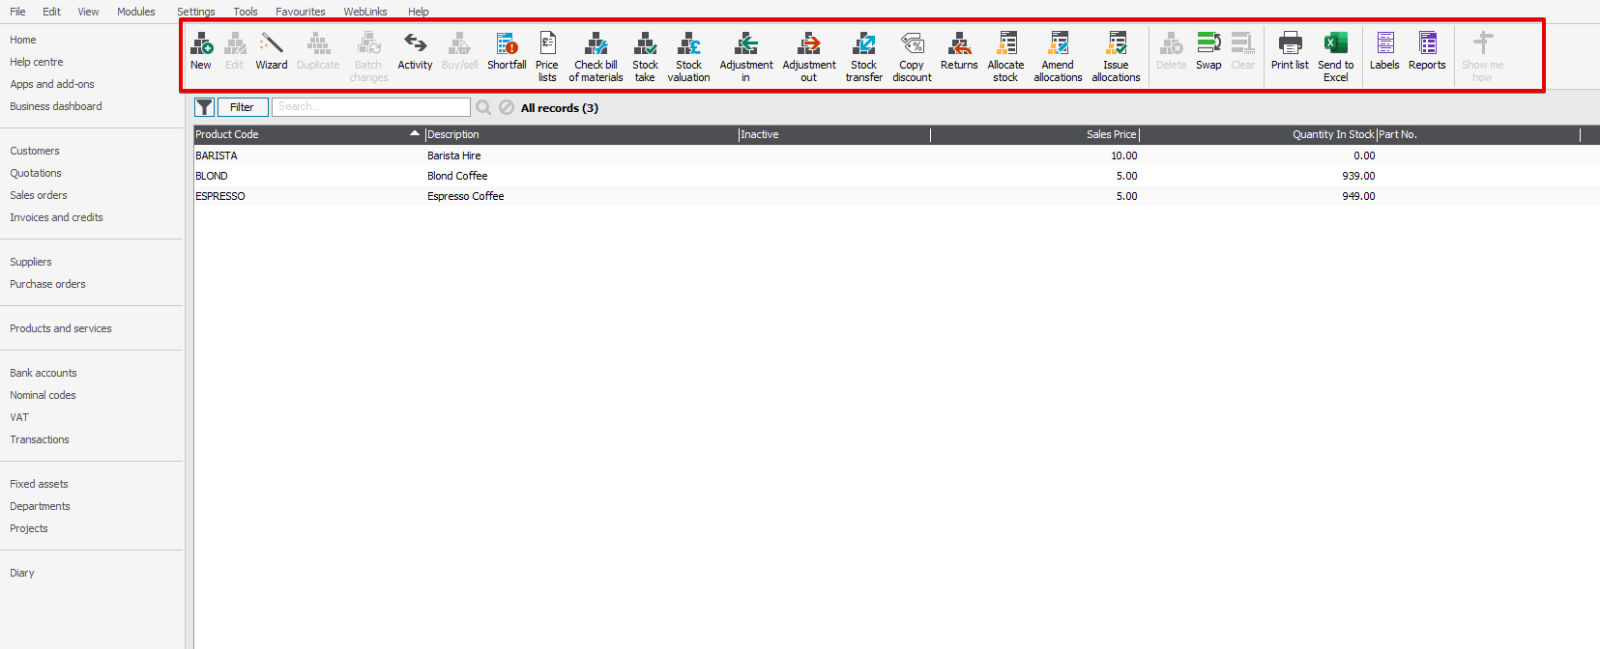The height and width of the screenshot is (649, 1600).
Task: Open the Modules menu
Action: click(x=136, y=12)
